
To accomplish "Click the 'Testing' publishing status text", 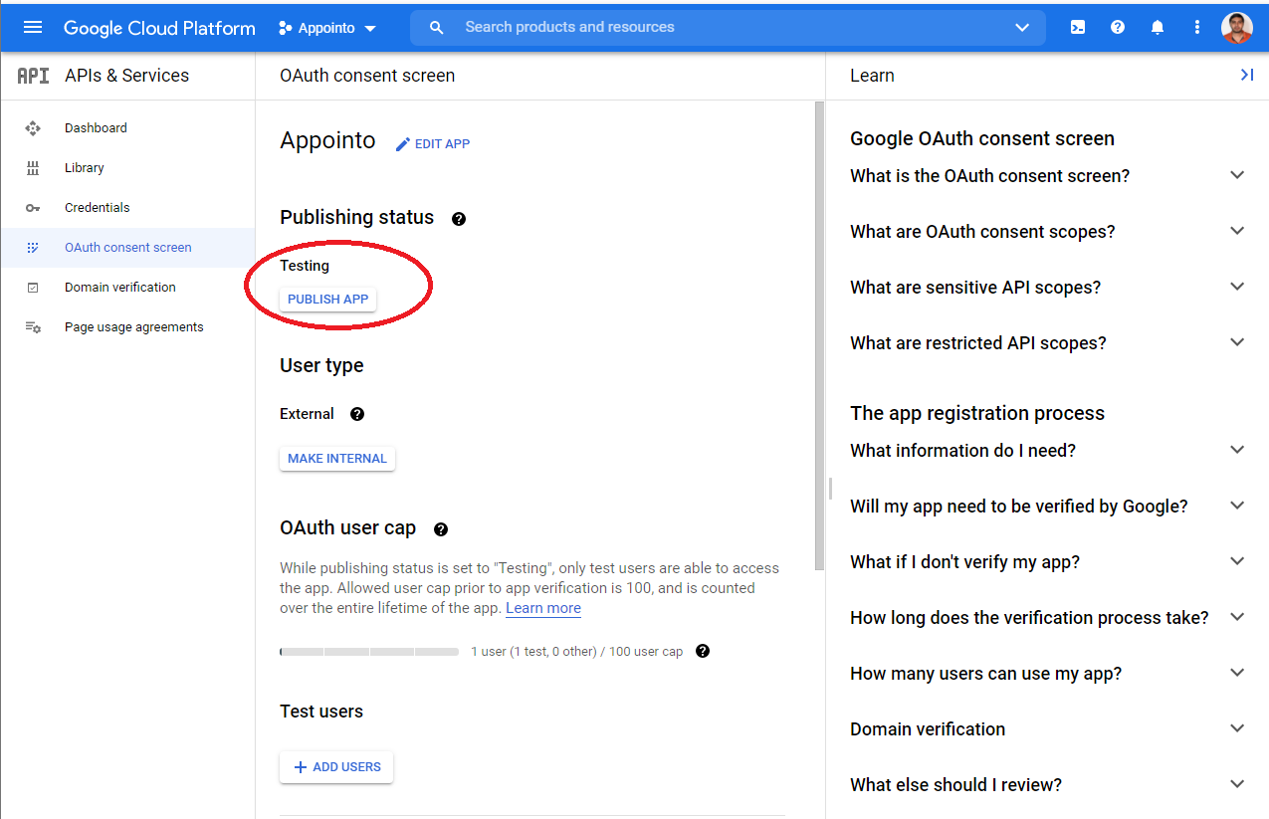I will [x=305, y=266].
